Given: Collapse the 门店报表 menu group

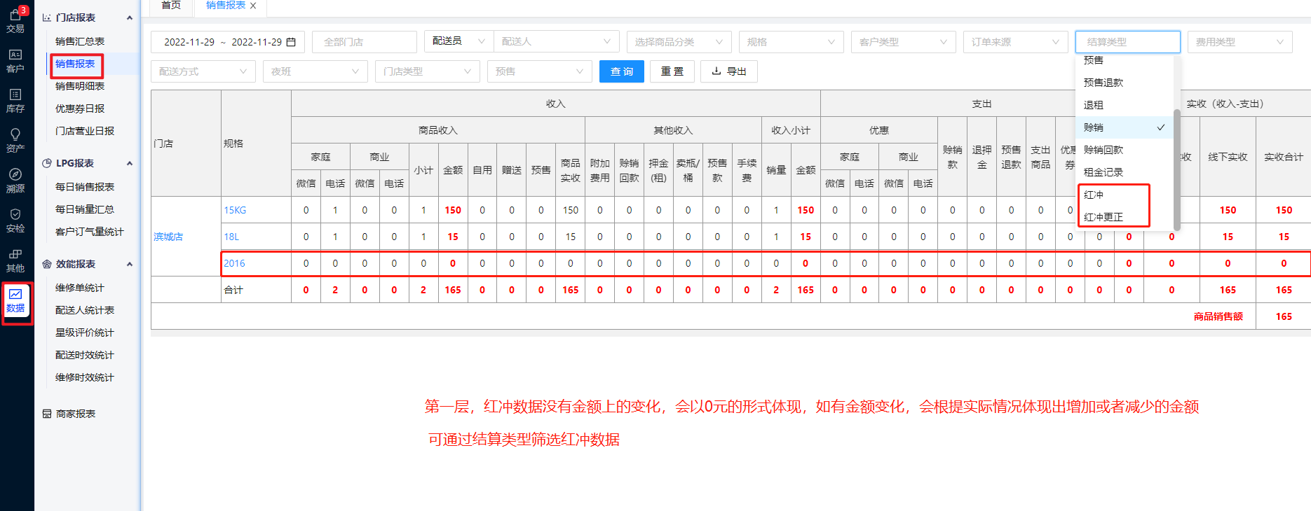Looking at the screenshot, I should tap(129, 17).
